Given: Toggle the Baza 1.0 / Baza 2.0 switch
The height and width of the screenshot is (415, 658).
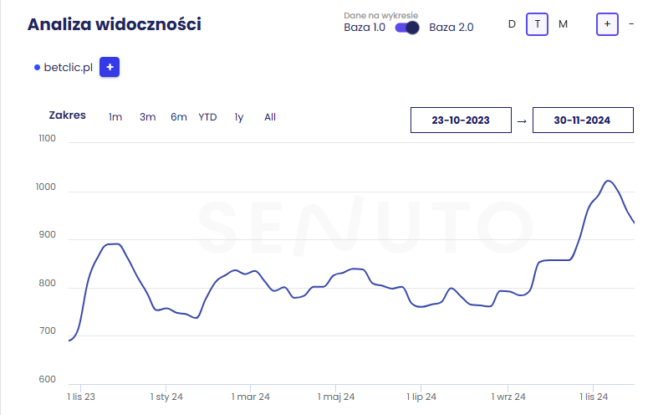Looking at the screenshot, I should (407, 28).
